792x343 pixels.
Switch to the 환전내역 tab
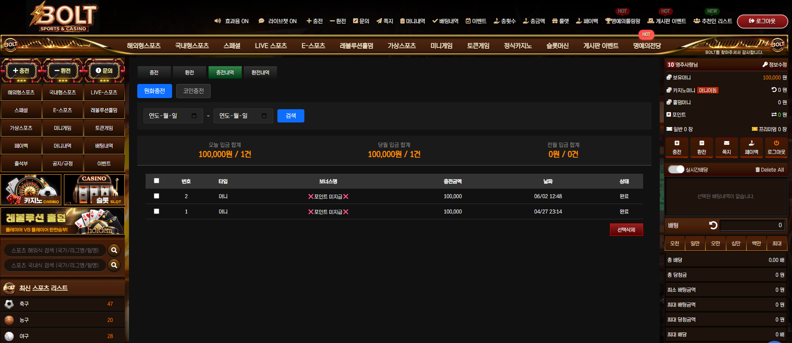point(260,72)
